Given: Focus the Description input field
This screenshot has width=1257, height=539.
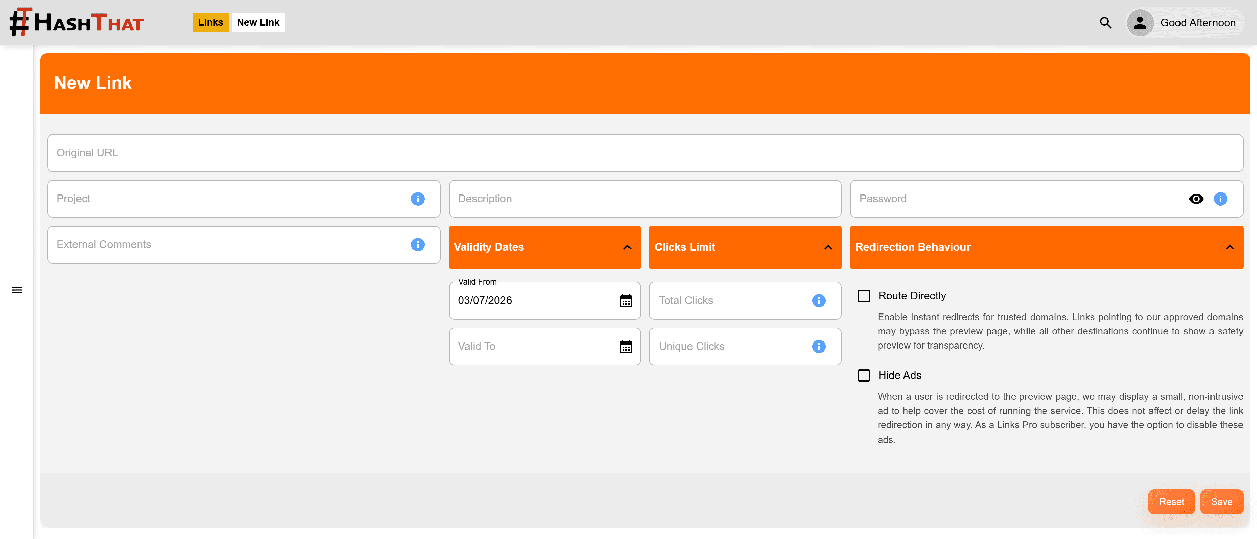Looking at the screenshot, I should coord(645,199).
